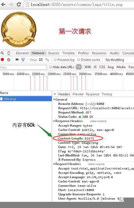Filter requests by Img
The height and width of the screenshot is (208, 134).
[111, 67]
